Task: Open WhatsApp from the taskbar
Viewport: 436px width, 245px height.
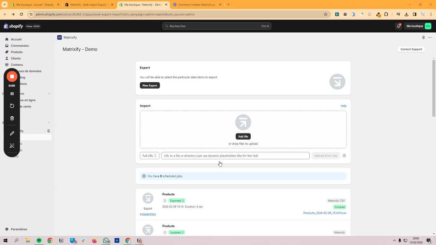Action: [106, 241]
